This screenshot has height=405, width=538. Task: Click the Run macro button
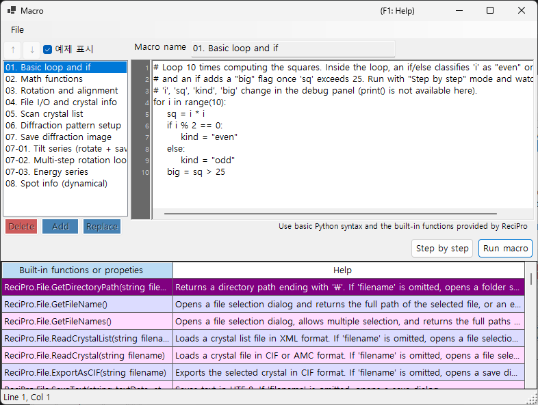[505, 248]
